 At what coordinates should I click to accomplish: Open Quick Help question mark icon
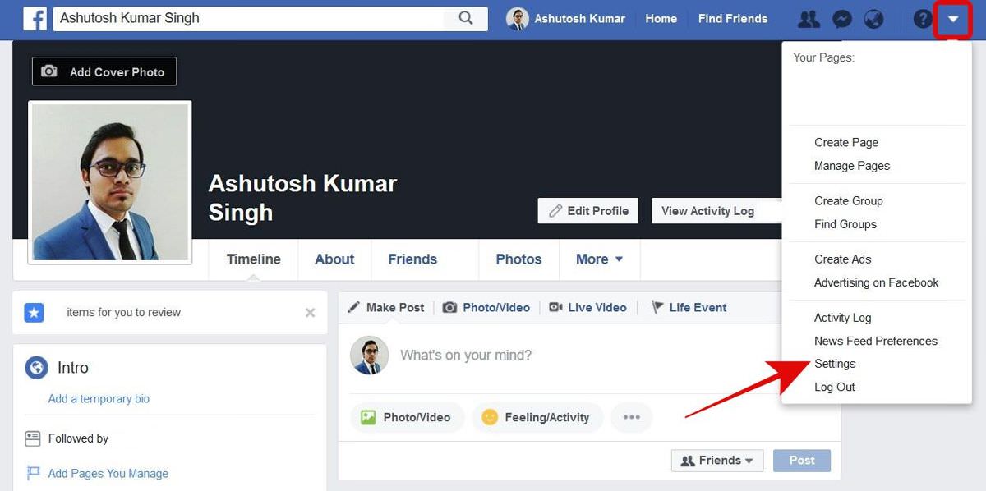(923, 18)
